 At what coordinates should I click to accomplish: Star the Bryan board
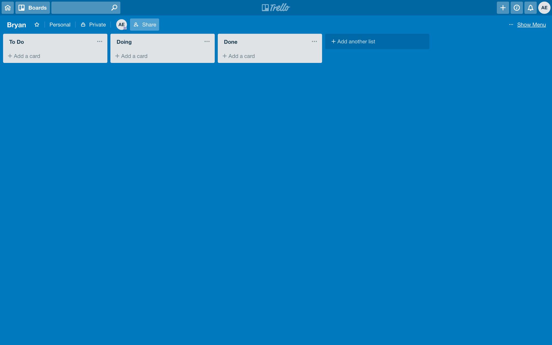37,25
